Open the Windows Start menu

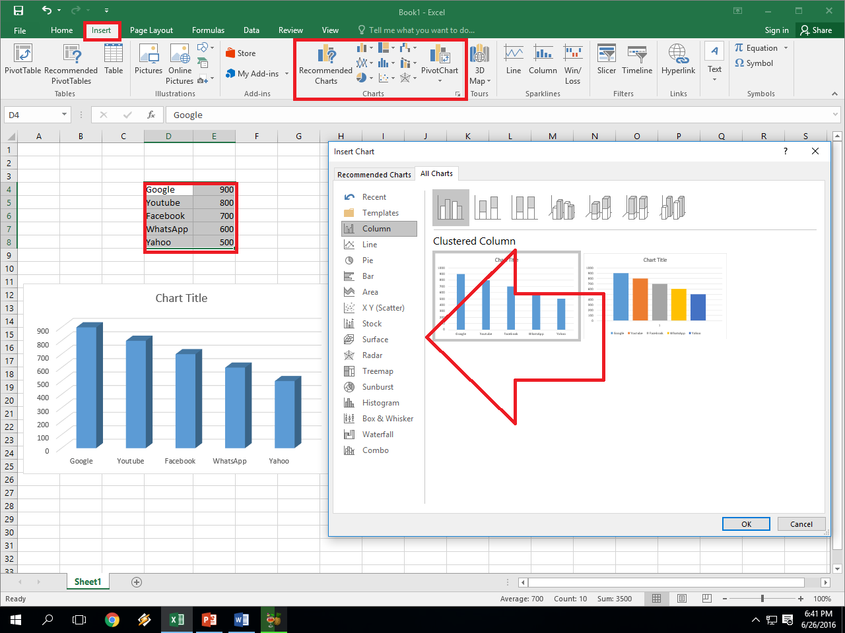click(x=16, y=620)
